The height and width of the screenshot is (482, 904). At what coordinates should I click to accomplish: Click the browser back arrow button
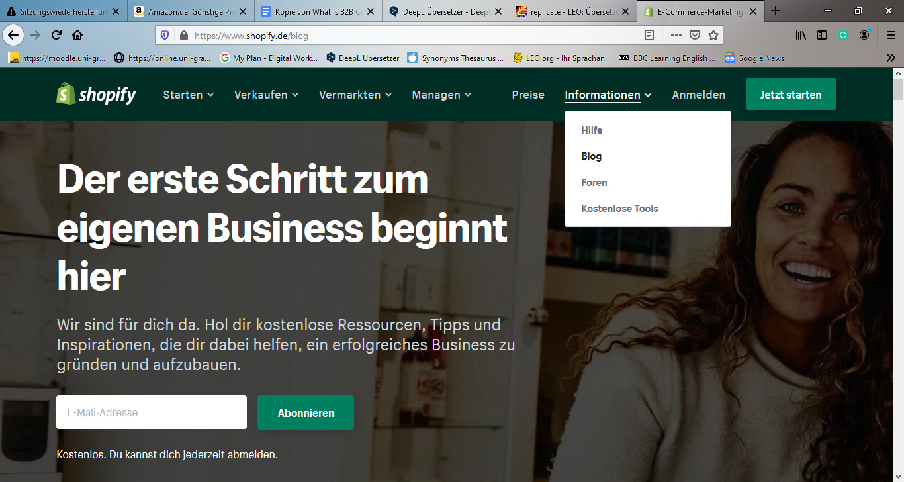13,35
